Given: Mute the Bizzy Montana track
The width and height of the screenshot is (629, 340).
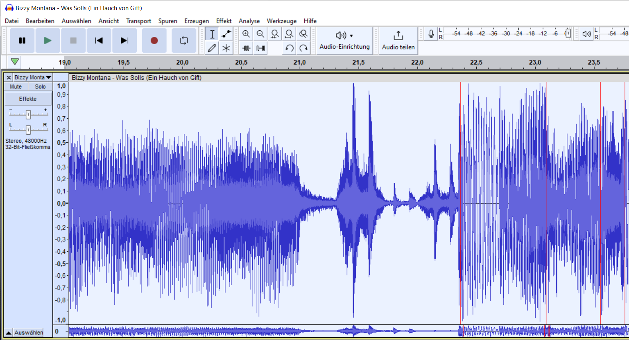Looking at the screenshot, I should click(x=16, y=87).
